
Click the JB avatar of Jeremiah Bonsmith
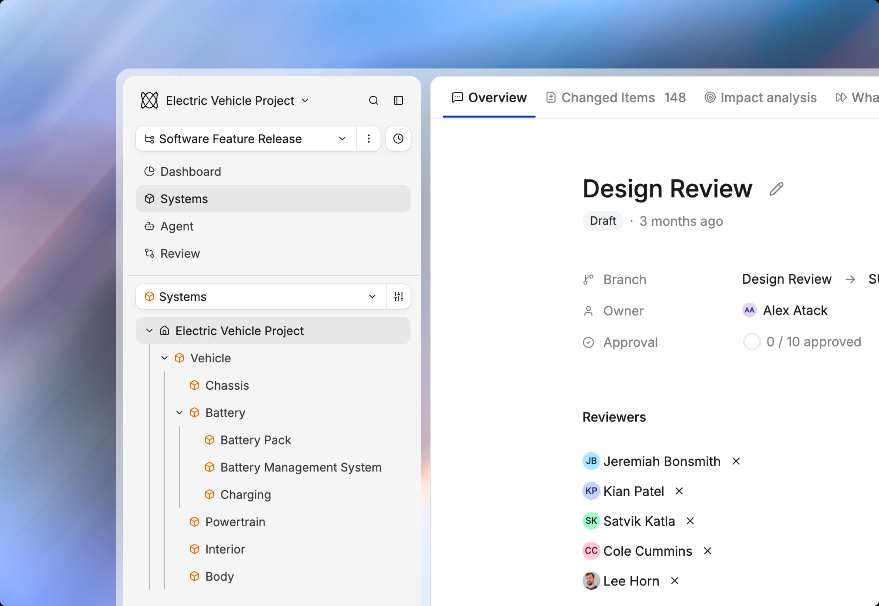point(591,461)
